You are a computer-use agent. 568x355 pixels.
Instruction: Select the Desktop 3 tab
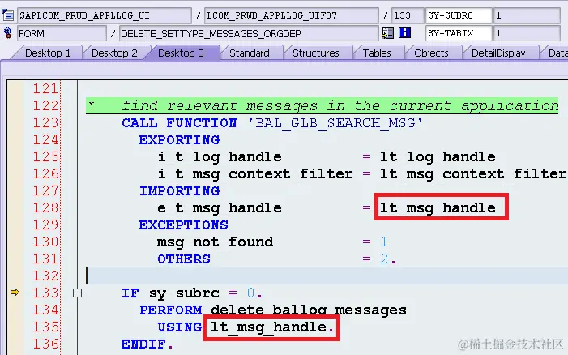181,53
